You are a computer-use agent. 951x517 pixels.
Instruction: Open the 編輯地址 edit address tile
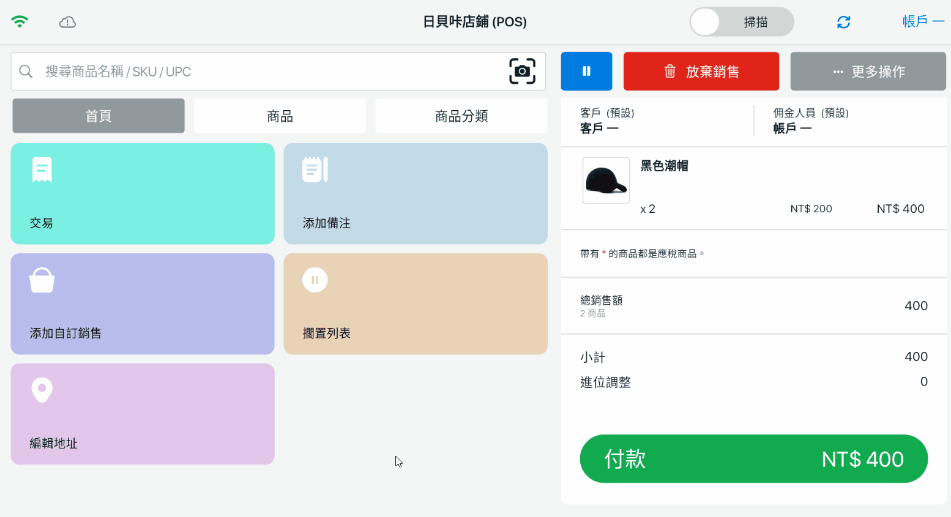point(143,414)
